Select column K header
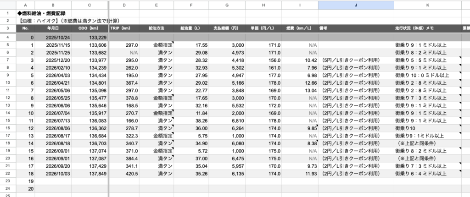This screenshot has width=470, height=197. [427, 5]
